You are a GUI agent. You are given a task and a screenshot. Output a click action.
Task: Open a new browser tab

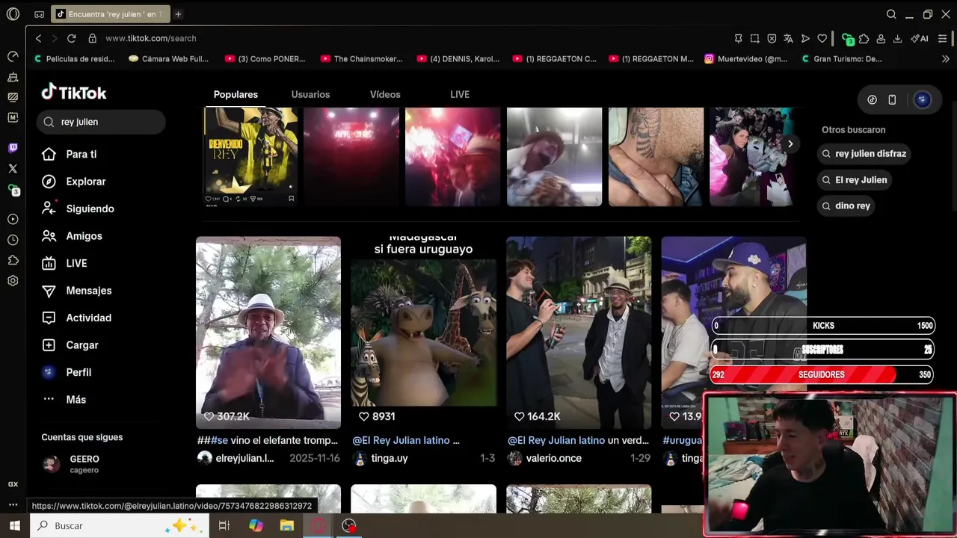click(x=178, y=14)
